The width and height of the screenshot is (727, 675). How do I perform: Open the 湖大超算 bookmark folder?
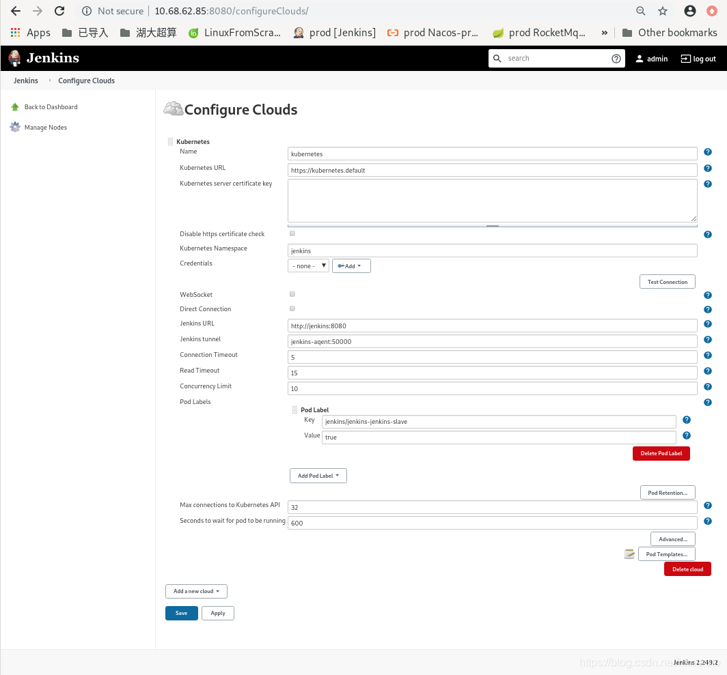[148, 33]
